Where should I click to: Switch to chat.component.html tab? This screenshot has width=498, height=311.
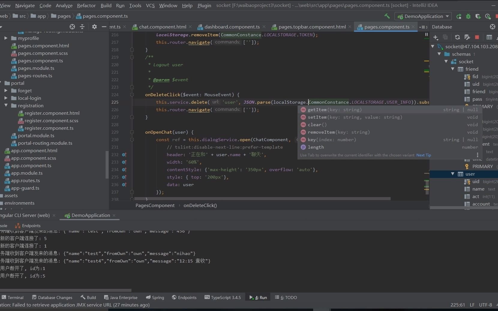tap(163, 27)
